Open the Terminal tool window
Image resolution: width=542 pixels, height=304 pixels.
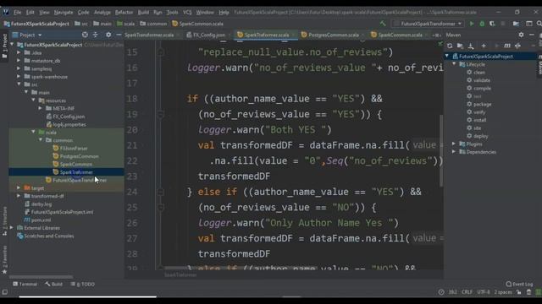(x=25, y=285)
